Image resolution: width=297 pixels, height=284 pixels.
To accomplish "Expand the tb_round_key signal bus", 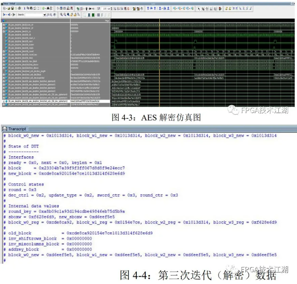I will 4,55.
